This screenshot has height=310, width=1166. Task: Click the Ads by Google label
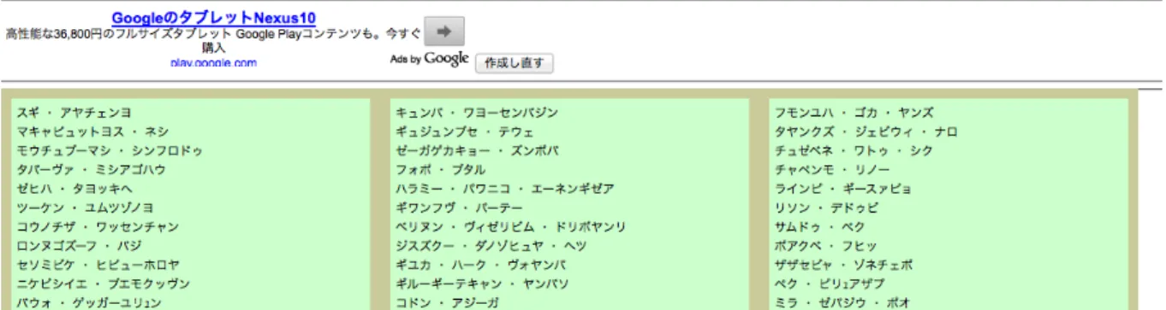(x=429, y=58)
